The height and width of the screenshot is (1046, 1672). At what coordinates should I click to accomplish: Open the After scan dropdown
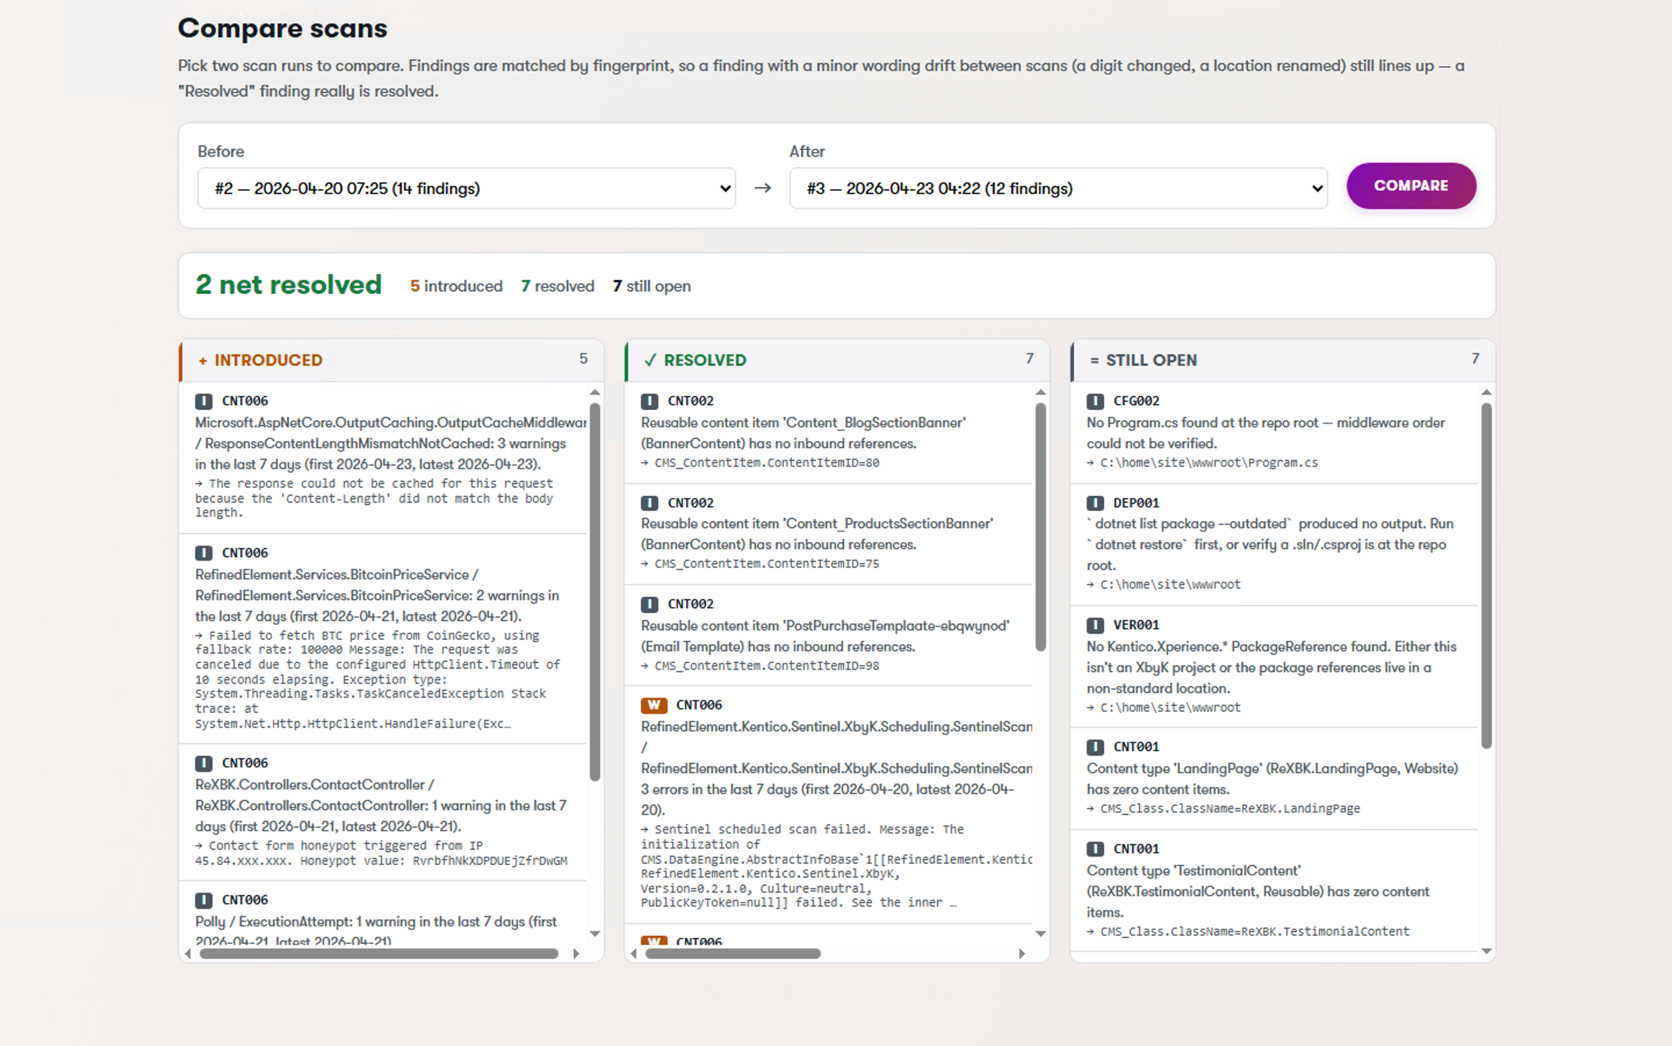[x=1058, y=187]
